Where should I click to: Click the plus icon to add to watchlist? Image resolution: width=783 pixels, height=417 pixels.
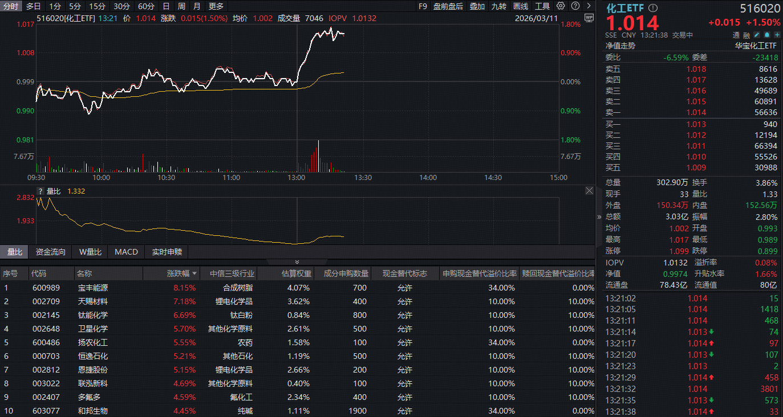click(x=777, y=35)
